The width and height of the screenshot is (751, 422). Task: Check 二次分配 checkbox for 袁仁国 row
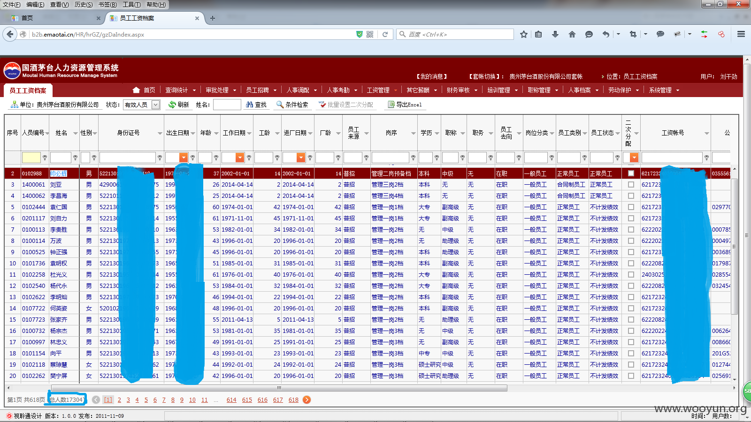tap(631, 207)
